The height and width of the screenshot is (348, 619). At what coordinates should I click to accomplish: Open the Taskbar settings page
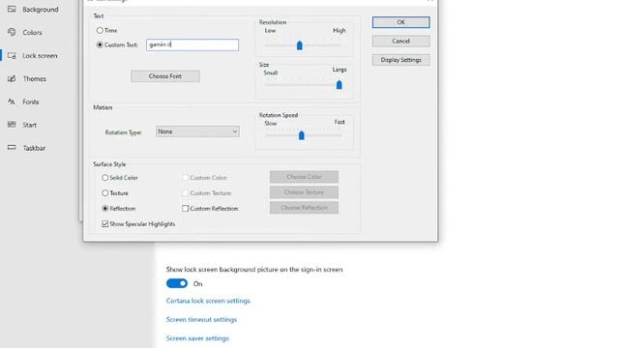[x=34, y=148]
